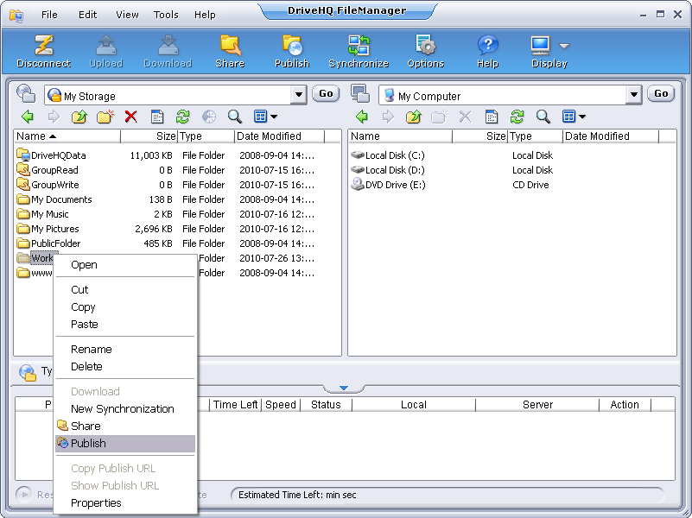Select Properties from the context menu
Image resolution: width=692 pixels, height=518 pixels.
click(96, 503)
